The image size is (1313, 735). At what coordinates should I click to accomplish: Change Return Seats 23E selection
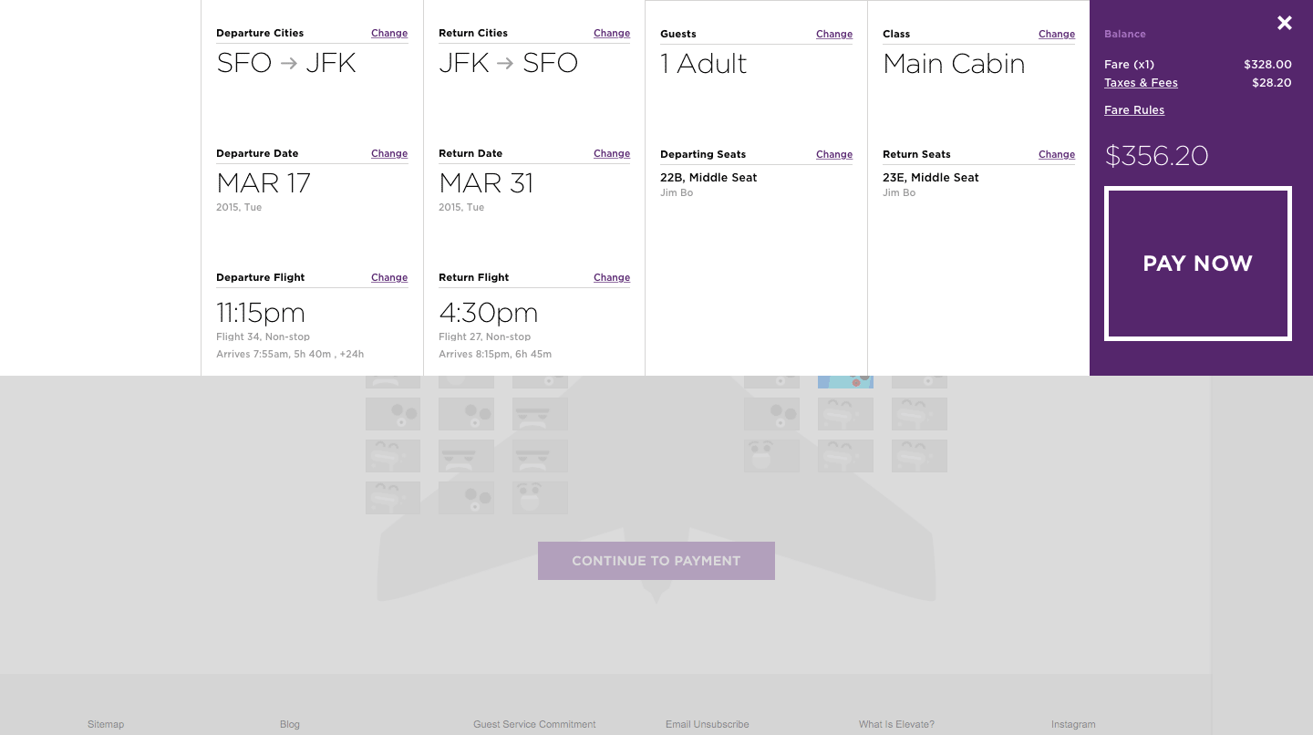pos(1057,155)
